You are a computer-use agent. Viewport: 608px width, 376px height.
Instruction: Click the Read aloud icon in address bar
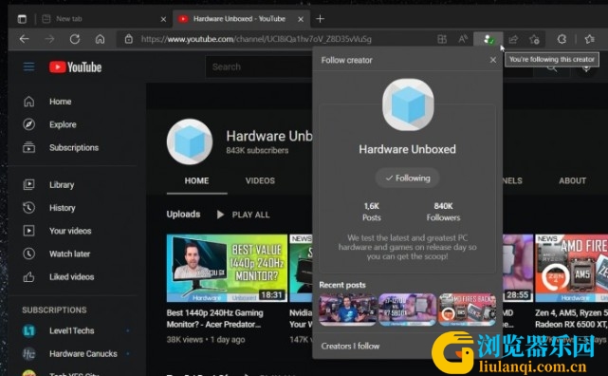[x=463, y=39]
